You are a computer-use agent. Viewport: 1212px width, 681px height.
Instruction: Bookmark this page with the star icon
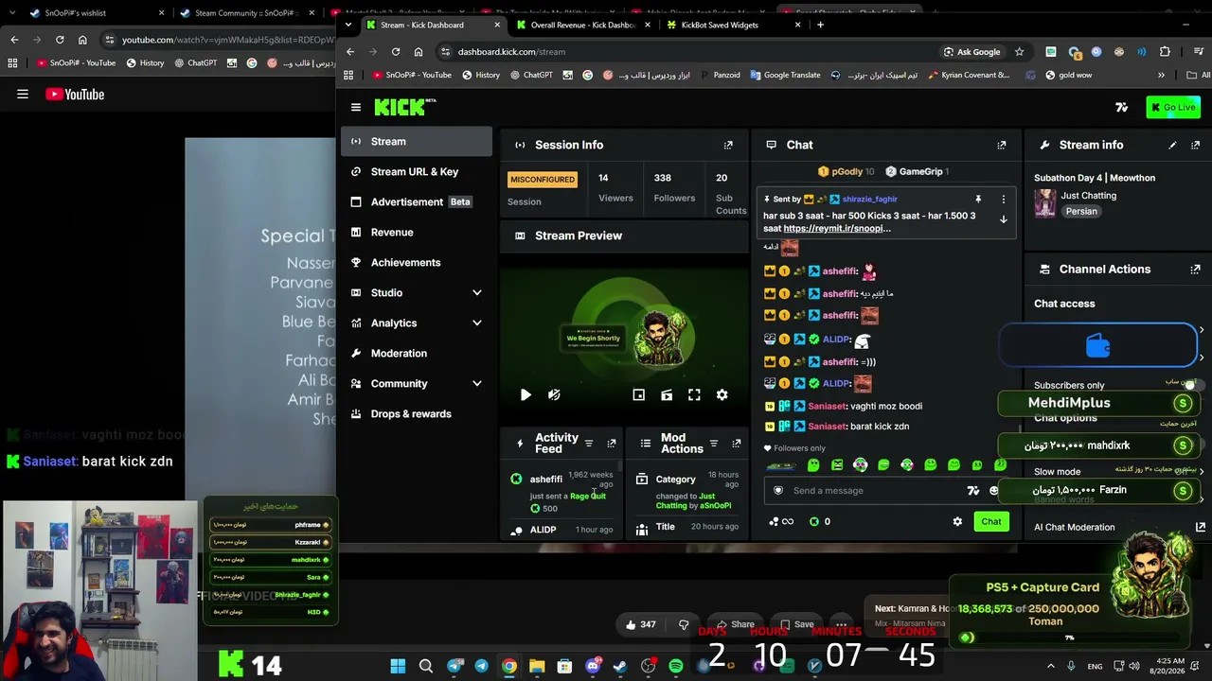click(1019, 52)
